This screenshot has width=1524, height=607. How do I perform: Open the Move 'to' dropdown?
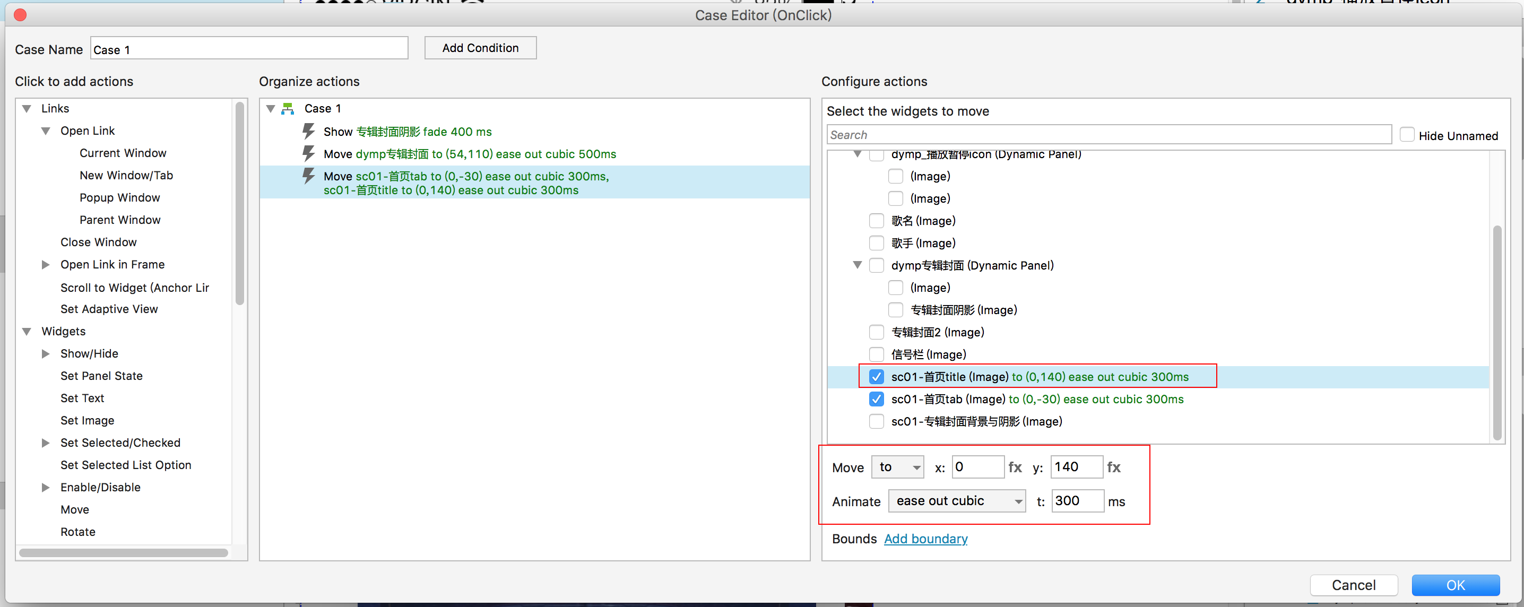click(x=897, y=467)
